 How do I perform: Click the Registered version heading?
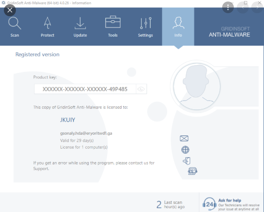pos(38,55)
